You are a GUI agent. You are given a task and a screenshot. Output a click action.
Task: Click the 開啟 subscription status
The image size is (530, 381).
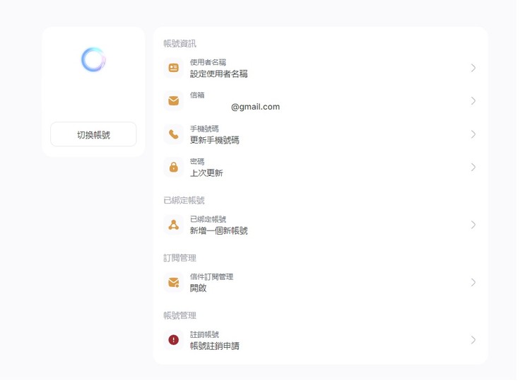tap(198, 288)
